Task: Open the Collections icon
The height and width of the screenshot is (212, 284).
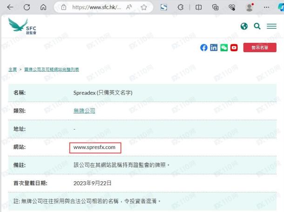Action: pyautogui.click(x=215, y=7)
